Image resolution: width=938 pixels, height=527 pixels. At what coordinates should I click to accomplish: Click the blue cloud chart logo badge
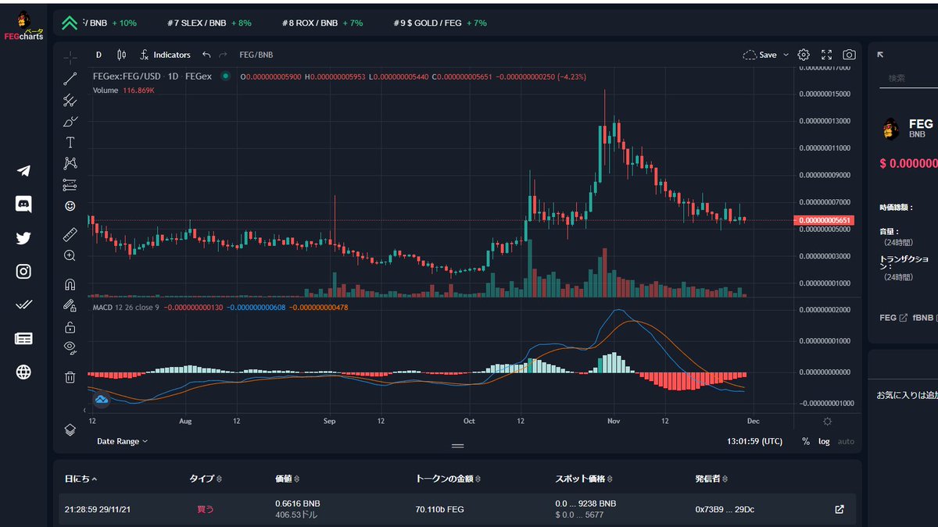tap(102, 400)
